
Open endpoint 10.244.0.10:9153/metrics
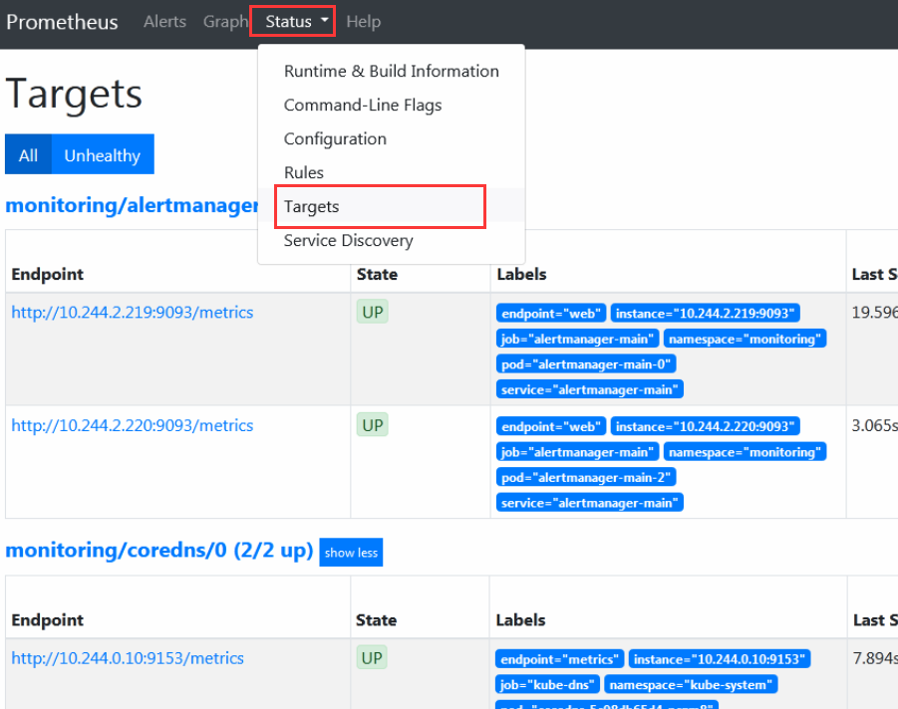(x=128, y=658)
